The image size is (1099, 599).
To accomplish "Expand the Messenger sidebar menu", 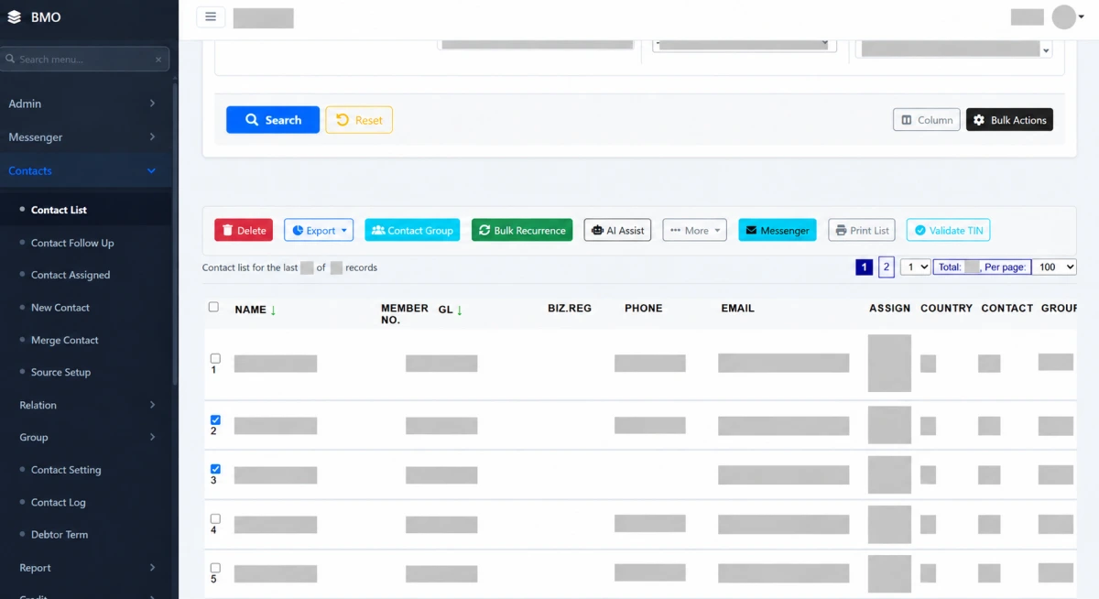I will (x=84, y=137).
